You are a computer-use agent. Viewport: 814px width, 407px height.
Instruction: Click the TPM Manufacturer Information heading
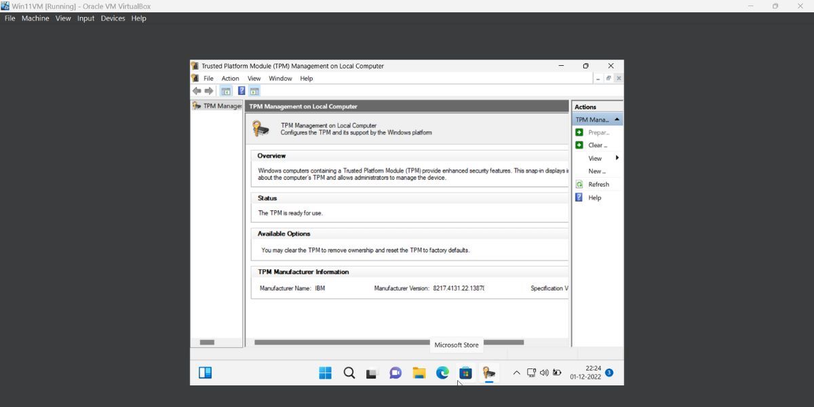(x=303, y=272)
